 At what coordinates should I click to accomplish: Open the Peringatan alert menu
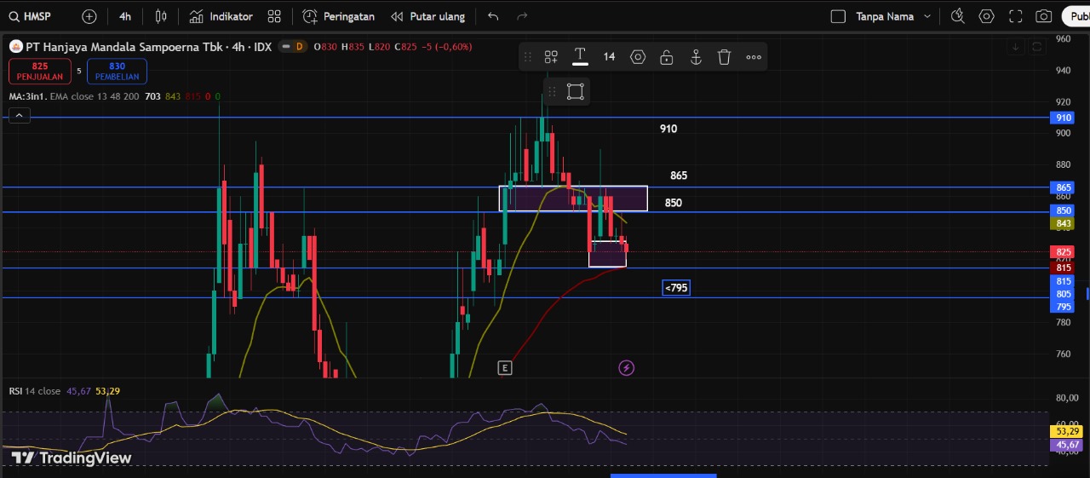tap(338, 16)
